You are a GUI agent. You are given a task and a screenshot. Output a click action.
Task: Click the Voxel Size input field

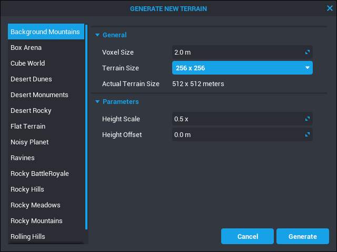237,52
